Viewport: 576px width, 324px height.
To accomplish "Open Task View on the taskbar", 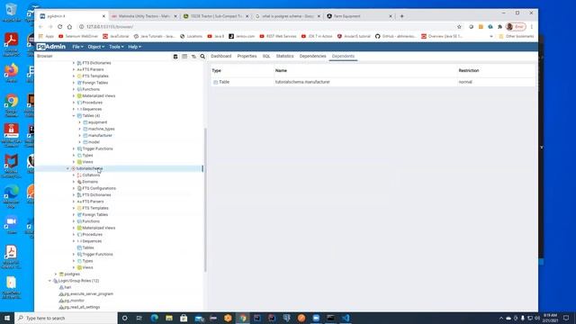I will [139, 318].
